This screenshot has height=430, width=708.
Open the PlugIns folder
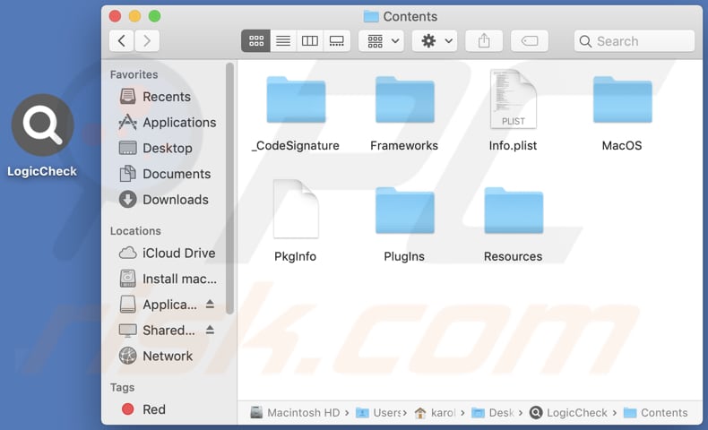[x=404, y=211]
